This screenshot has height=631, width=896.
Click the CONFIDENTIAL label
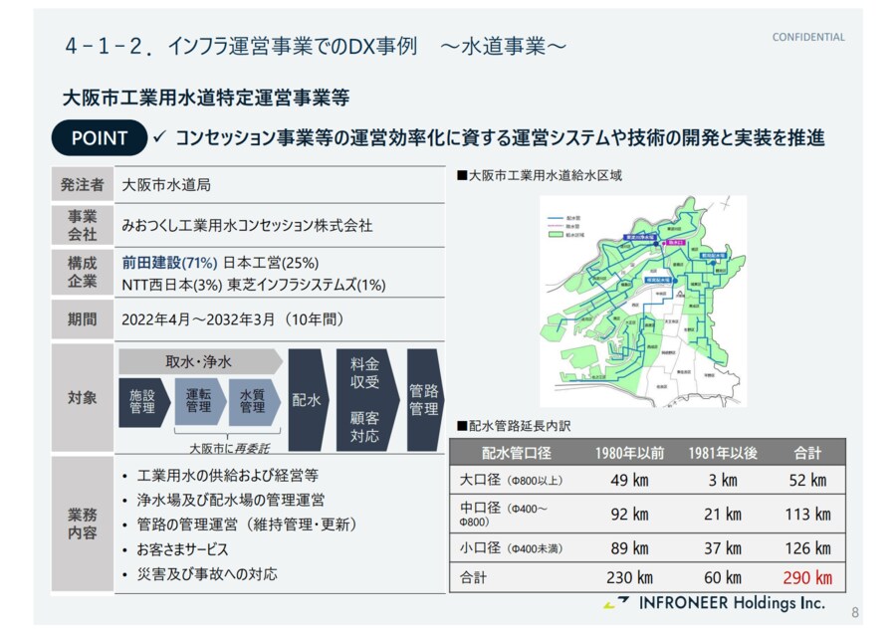[x=808, y=38]
